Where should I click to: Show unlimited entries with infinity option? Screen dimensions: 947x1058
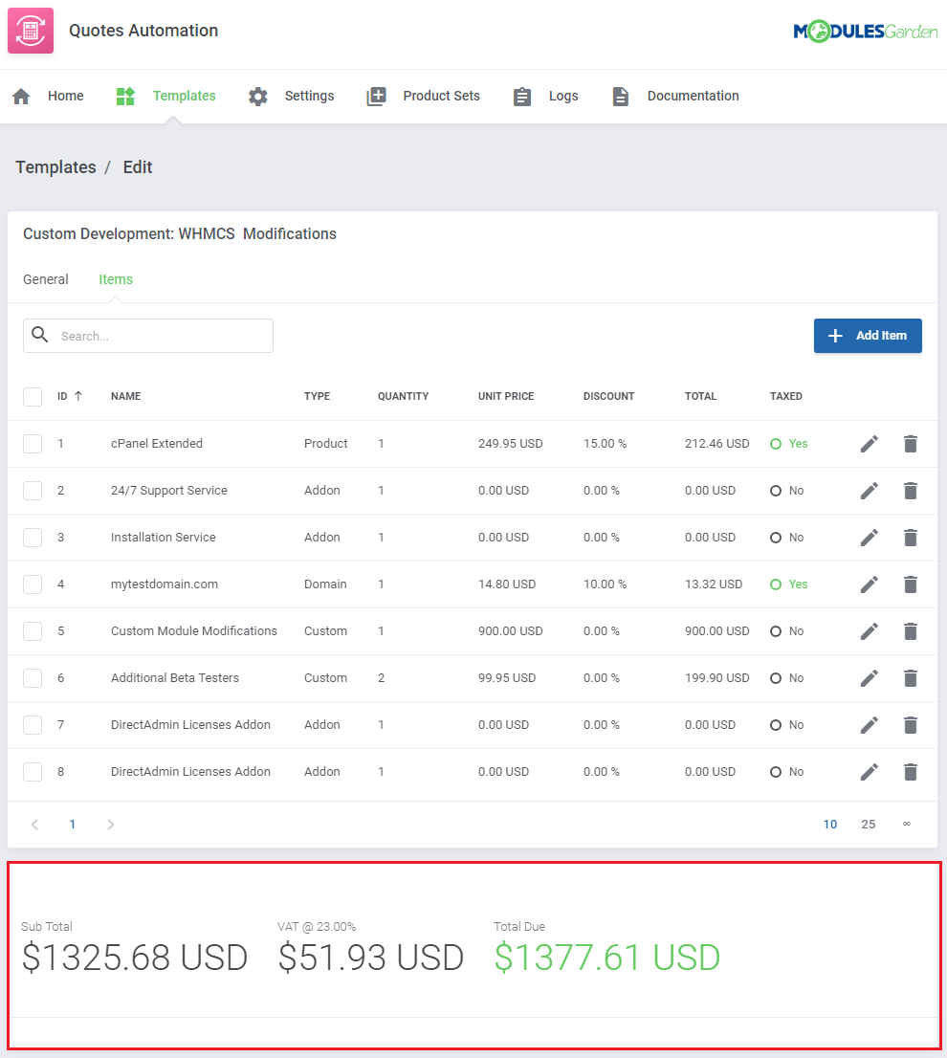click(x=907, y=824)
